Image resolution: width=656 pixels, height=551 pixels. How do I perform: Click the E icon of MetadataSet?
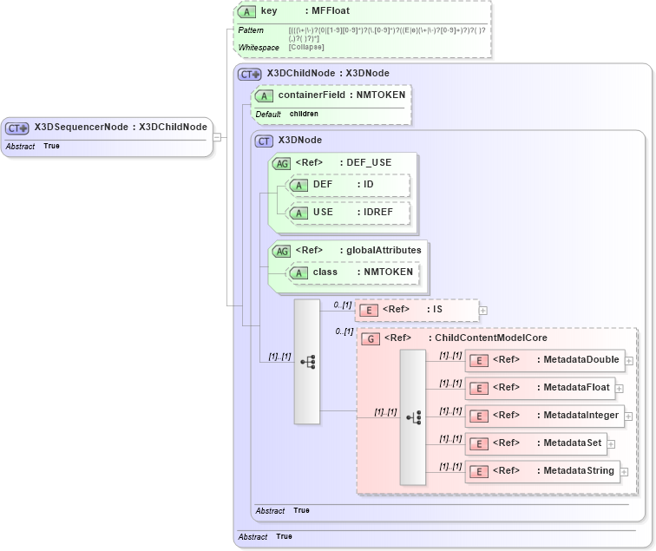pos(479,444)
